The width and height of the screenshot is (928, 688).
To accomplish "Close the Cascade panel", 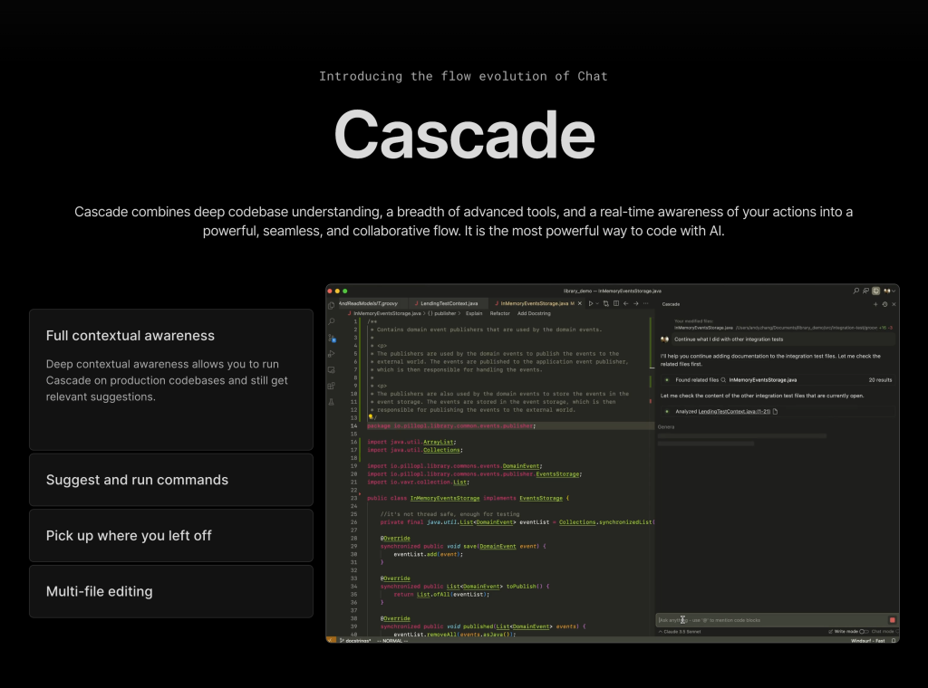I will (894, 304).
